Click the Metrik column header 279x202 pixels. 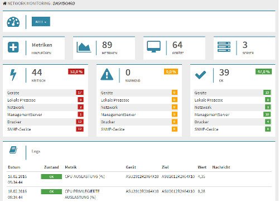click(71, 167)
